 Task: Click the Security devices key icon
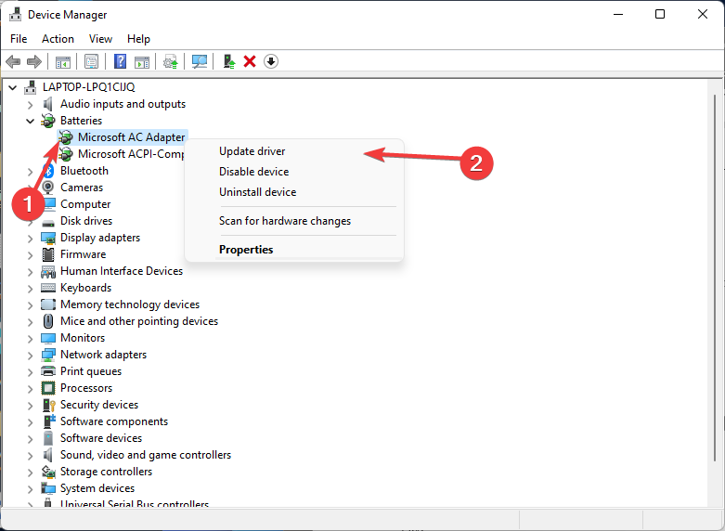(x=48, y=405)
